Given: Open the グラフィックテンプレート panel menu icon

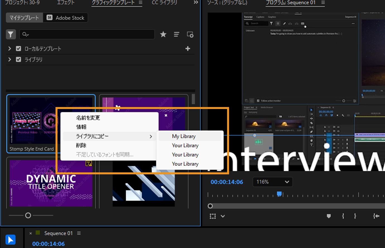Looking at the screenshot, I should (x=140, y=3).
